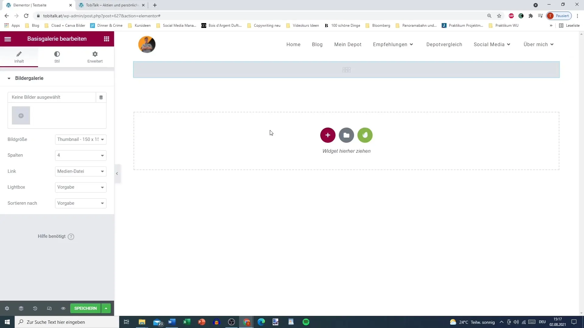Screen dimensions: 584x328
Task: Open the Home menu item
Action: click(294, 44)
